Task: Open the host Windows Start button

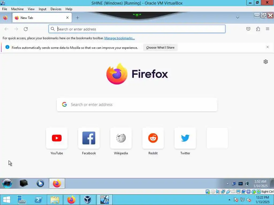Action: click(7, 200)
